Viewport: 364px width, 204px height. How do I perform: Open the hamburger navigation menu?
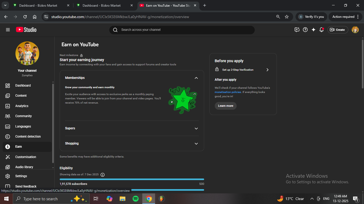tap(8, 30)
